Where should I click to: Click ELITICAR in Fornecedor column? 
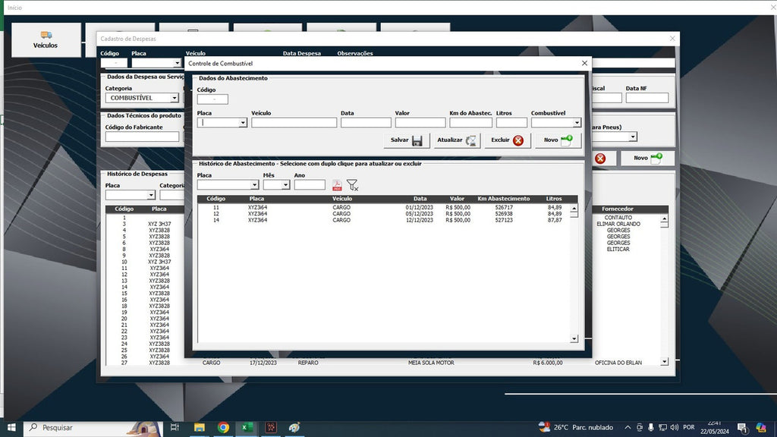618,249
